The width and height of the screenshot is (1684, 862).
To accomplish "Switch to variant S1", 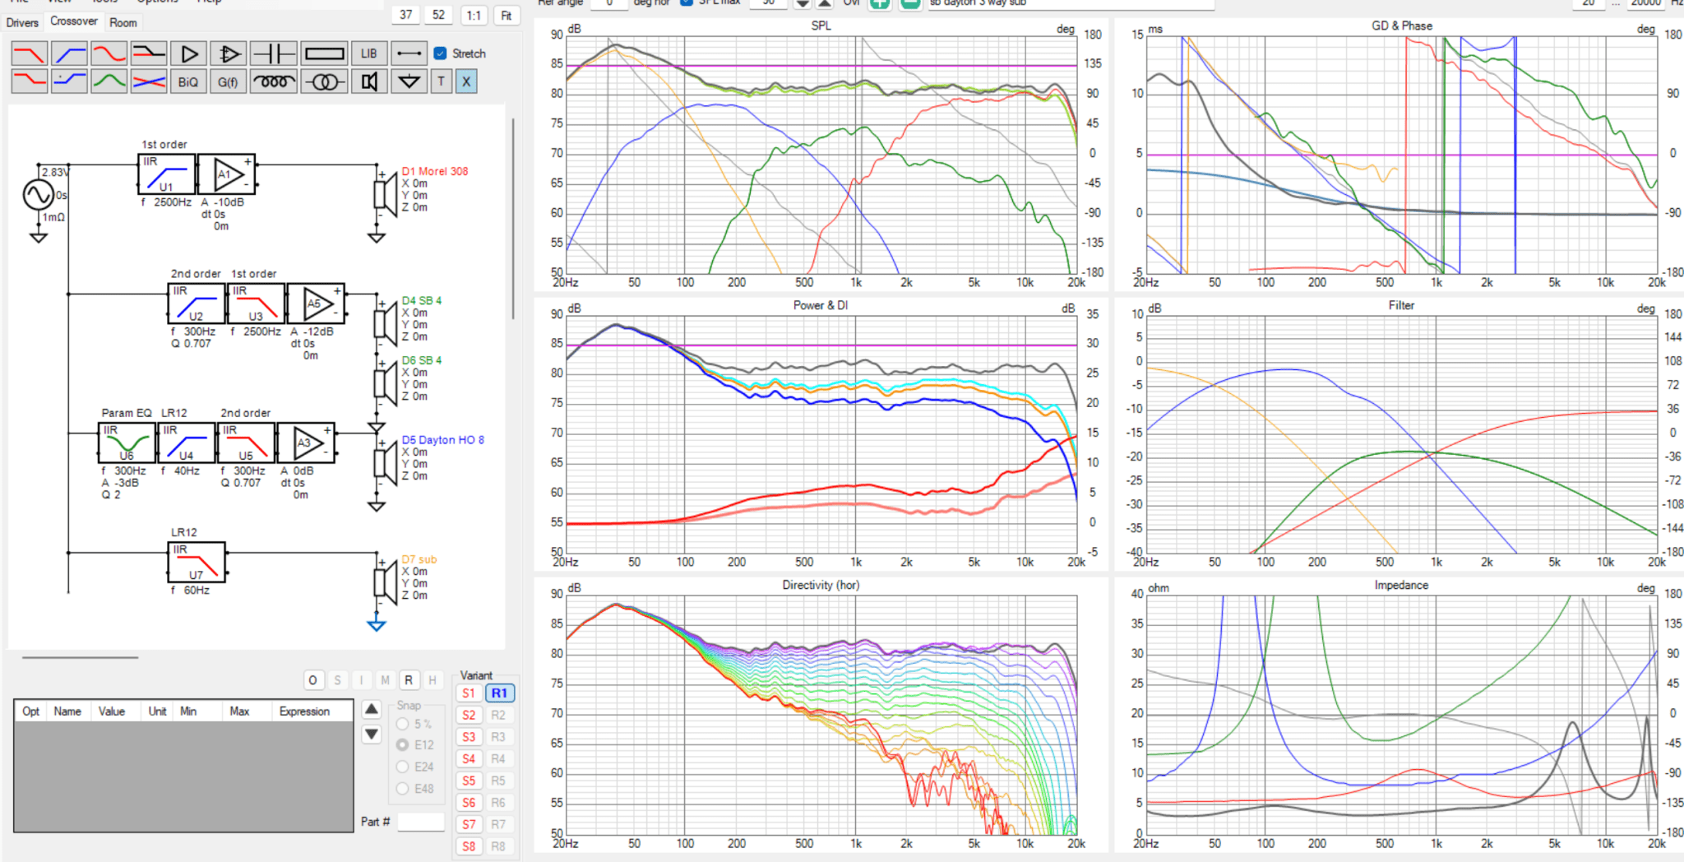I will [x=469, y=693].
